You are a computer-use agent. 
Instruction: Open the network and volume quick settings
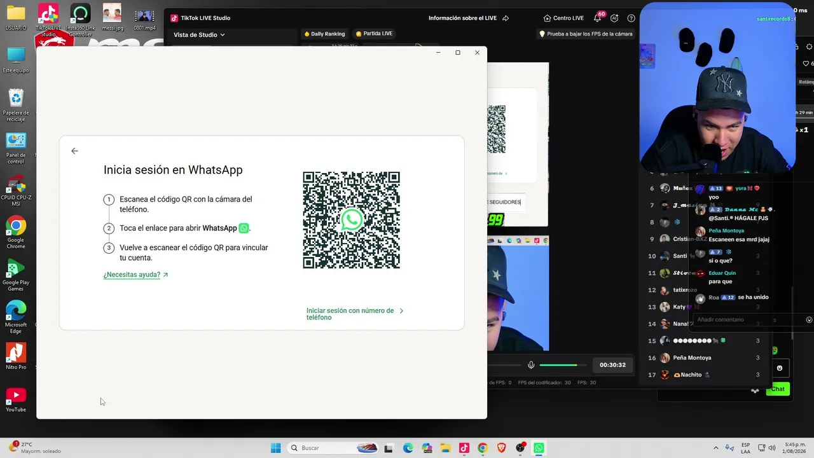(x=767, y=448)
